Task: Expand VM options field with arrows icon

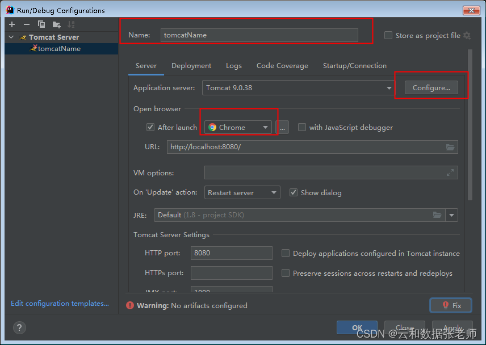Action: 450,173
